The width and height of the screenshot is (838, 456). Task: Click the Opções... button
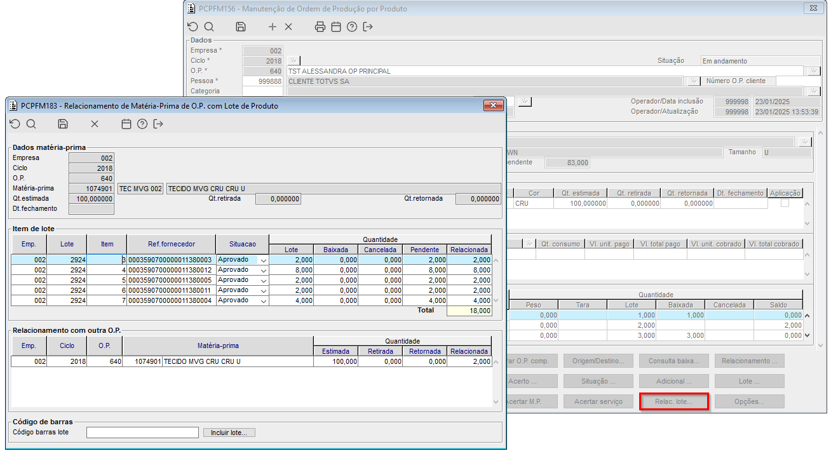click(749, 401)
